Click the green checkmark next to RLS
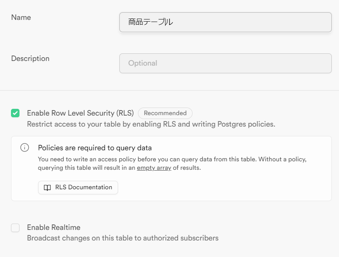 point(15,113)
